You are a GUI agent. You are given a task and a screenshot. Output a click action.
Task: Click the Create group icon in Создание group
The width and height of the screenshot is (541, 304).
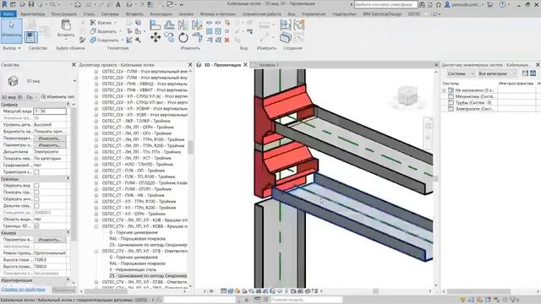[x=299, y=24]
